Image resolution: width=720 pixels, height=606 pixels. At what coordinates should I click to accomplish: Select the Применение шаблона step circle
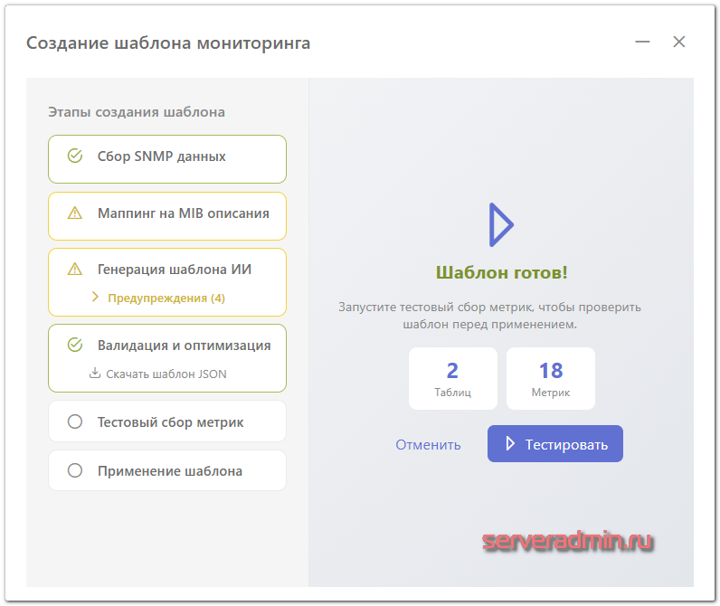[75, 471]
